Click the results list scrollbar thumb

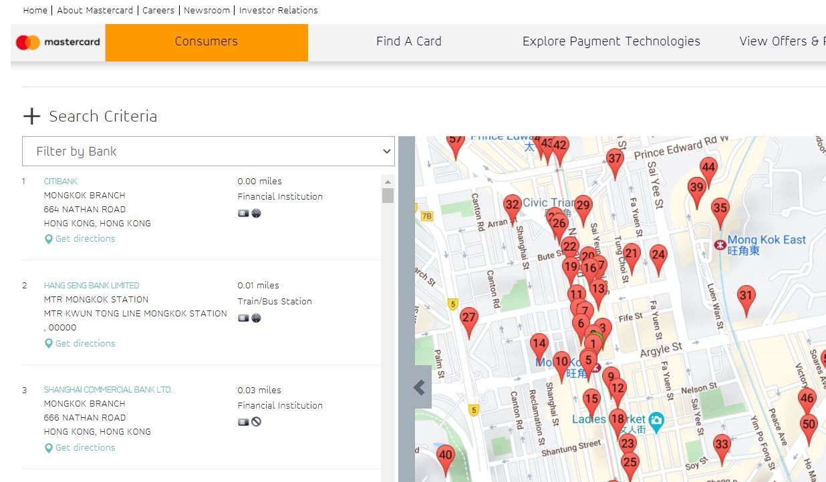(x=388, y=196)
